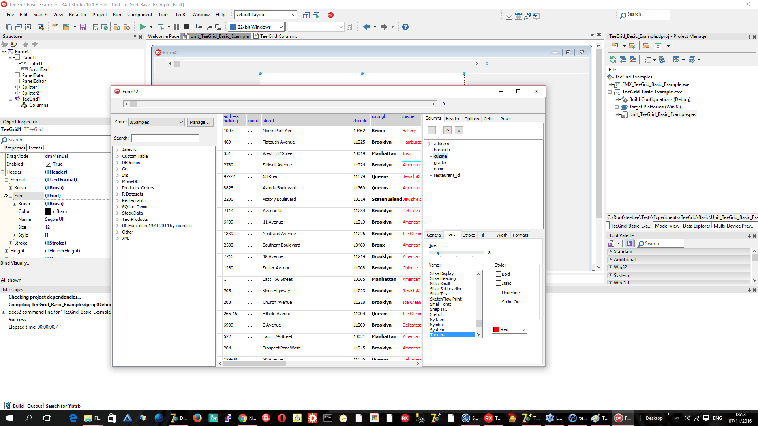Select the Columns tab in properties panel
The width and height of the screenshot is (758, 426).
433,119
